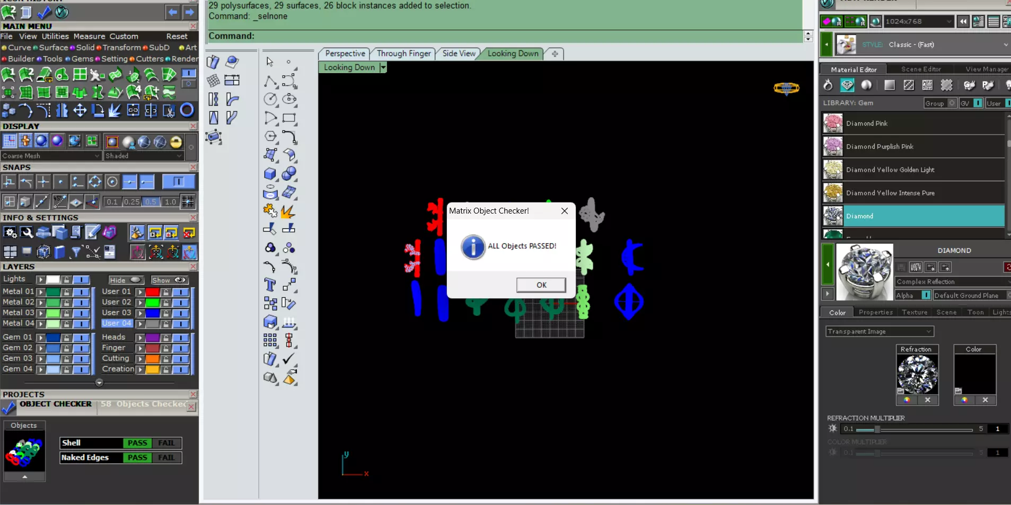Click the move tool in Main Menu
Image resolution: width=1011 pixels, height=505 pixels.
(x=80, y=110)
